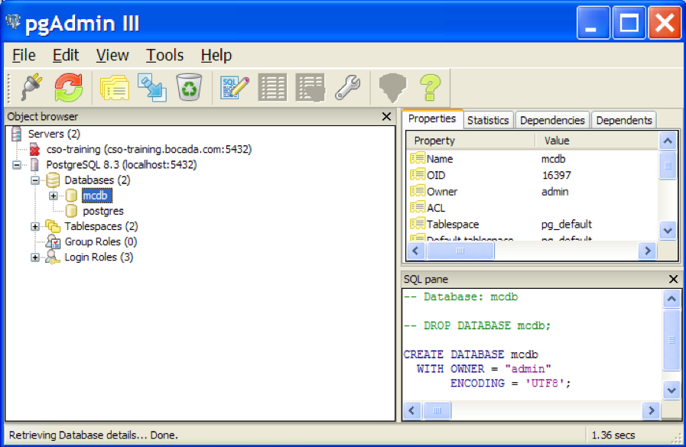Screen dimensions: 686x447
Task: View the data of selected object
Action: pyautogui.click(x=272, y=87)
